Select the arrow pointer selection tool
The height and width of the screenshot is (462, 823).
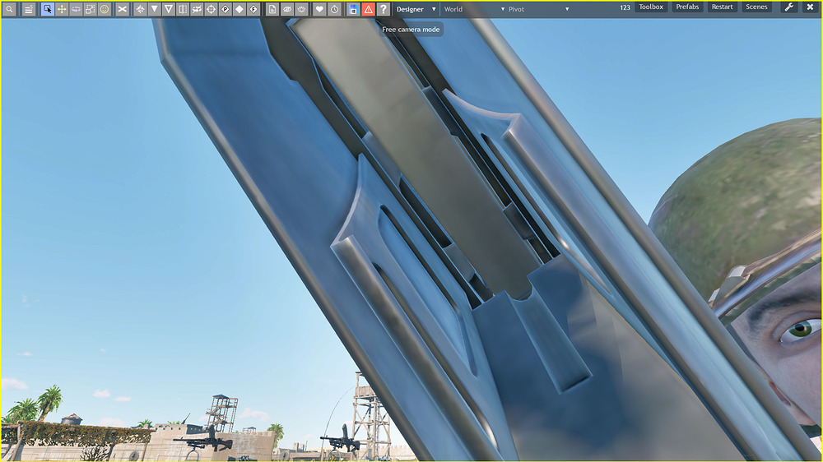pyautogui.click(x=48, y=9)
